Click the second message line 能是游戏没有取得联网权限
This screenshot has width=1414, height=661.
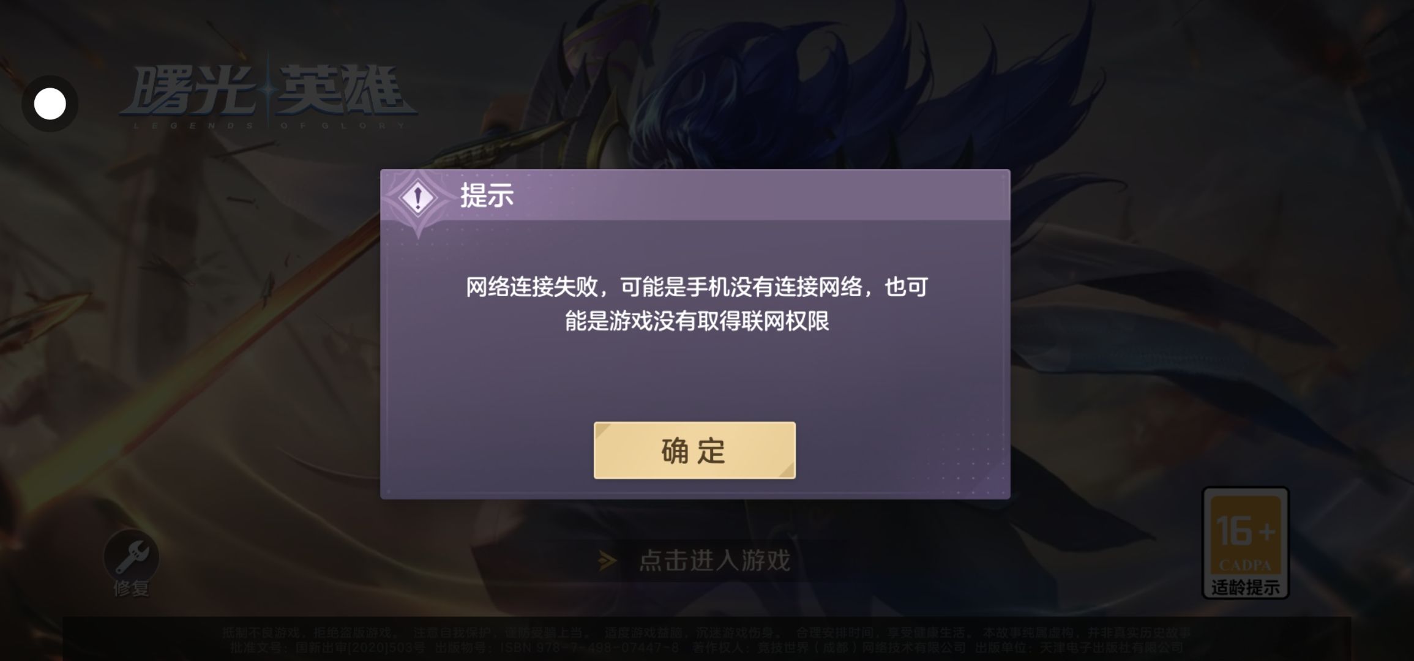(x=697, y=321)
